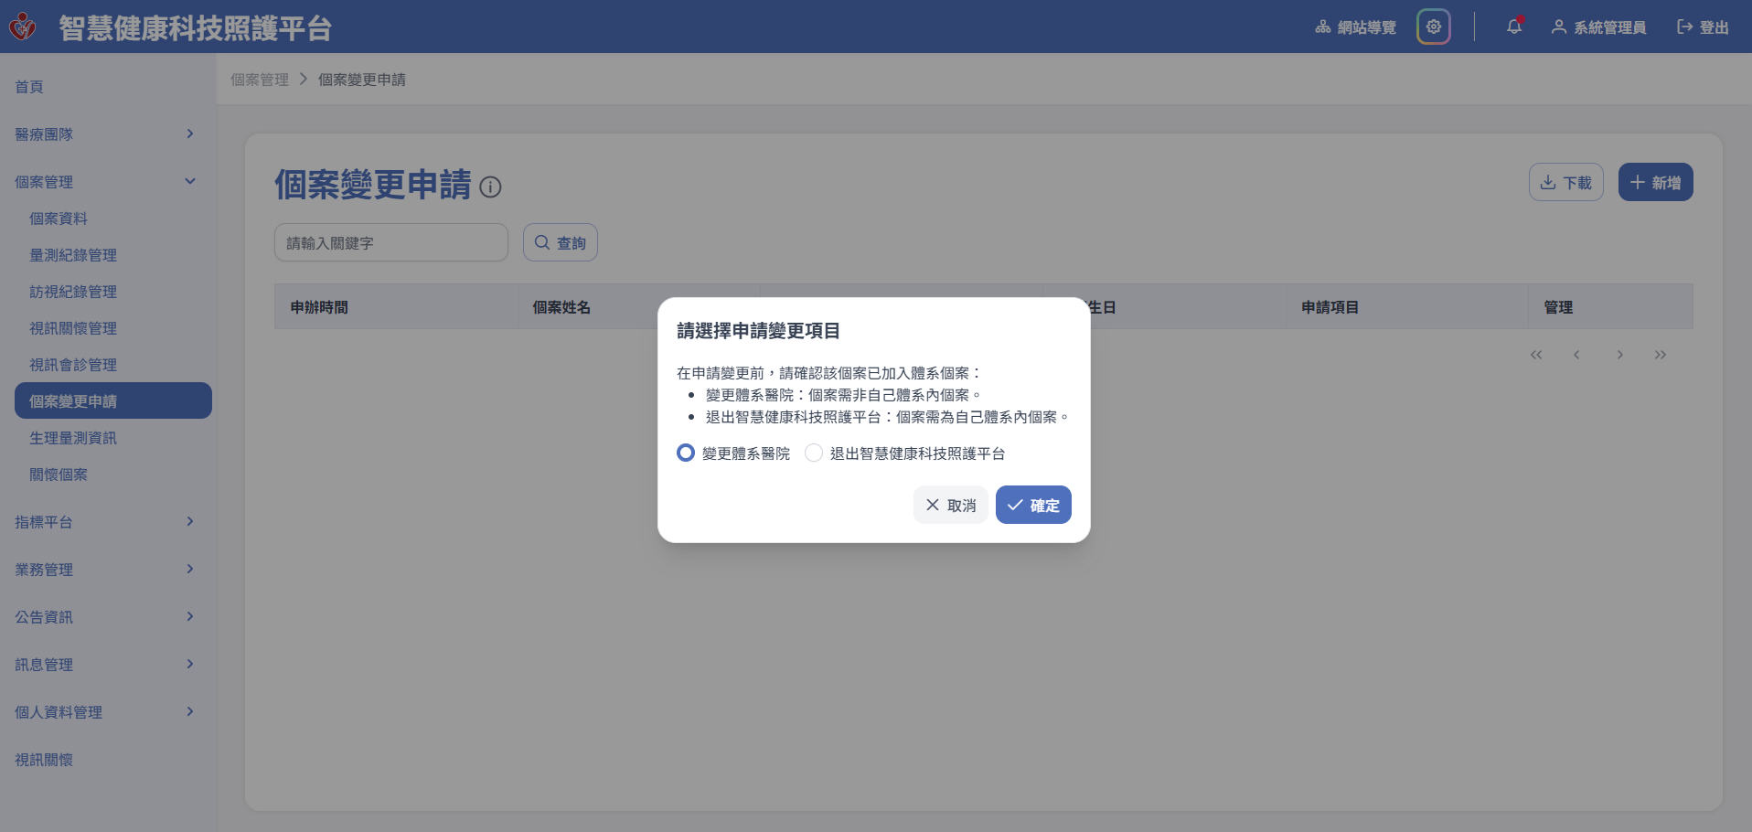Screen dimensions: 1752x832
Task: Jump to first page double arrow
Action: click(x=1536, y=355)
